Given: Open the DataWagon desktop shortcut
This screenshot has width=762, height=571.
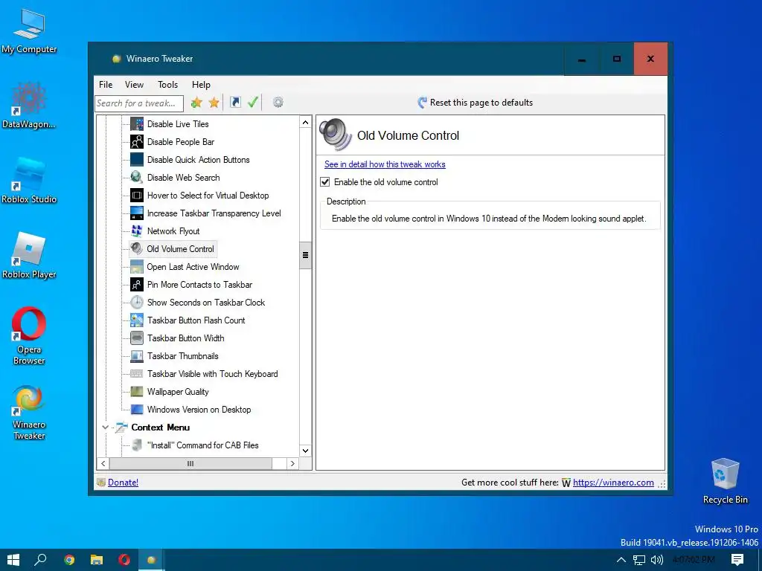Looking at the screenshot, I should point(29,106).
